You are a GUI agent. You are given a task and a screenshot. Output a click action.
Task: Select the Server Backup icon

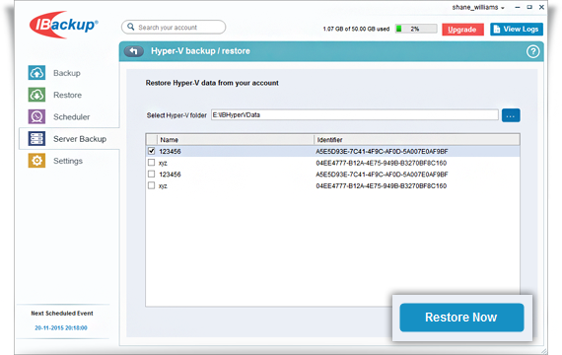[x=36, y=139]
